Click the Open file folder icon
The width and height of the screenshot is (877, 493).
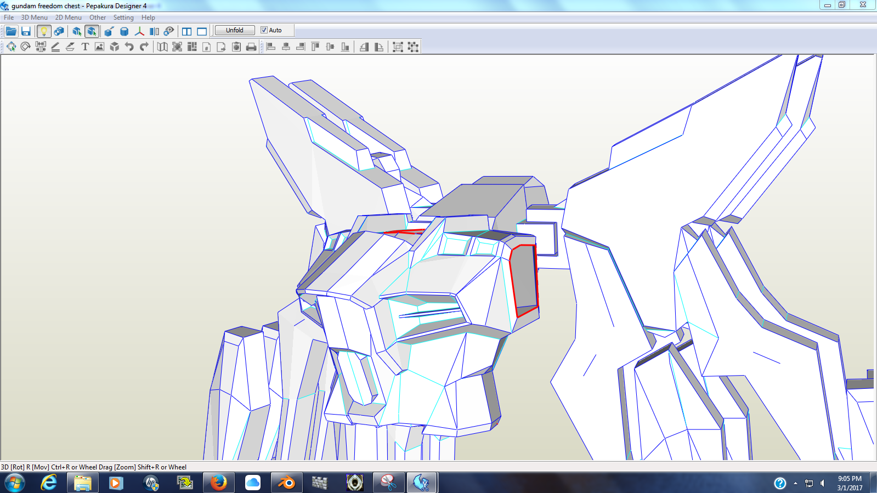(x=11, y=31)
